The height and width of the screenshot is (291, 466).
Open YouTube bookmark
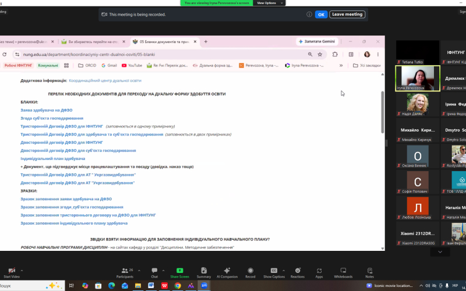tap(132, 65)
